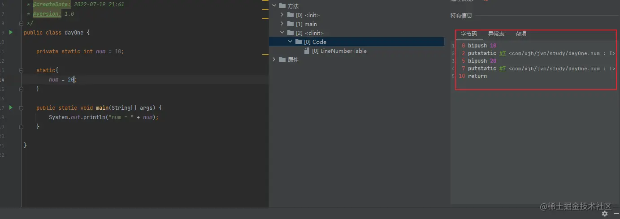Switch to the 异常表 tab

pyautogui.click(x=496, y=34)
